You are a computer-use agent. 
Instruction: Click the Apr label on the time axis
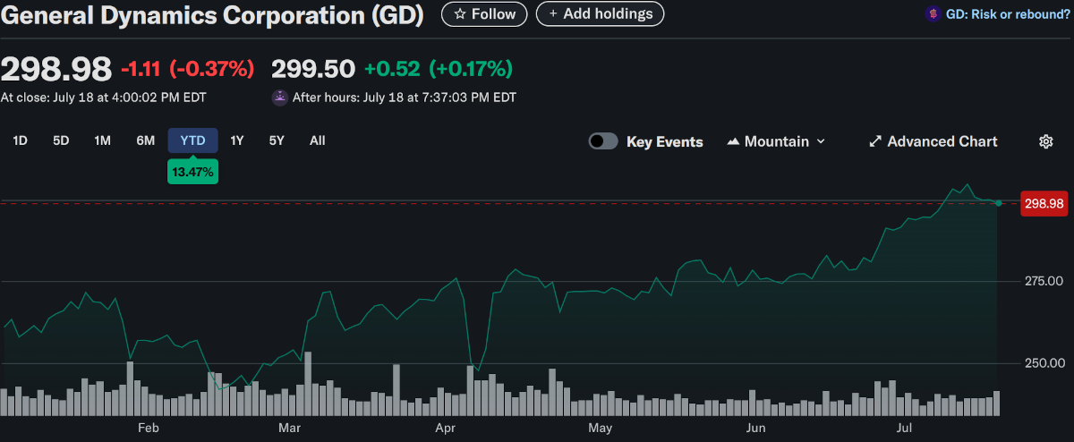(446, 429)
